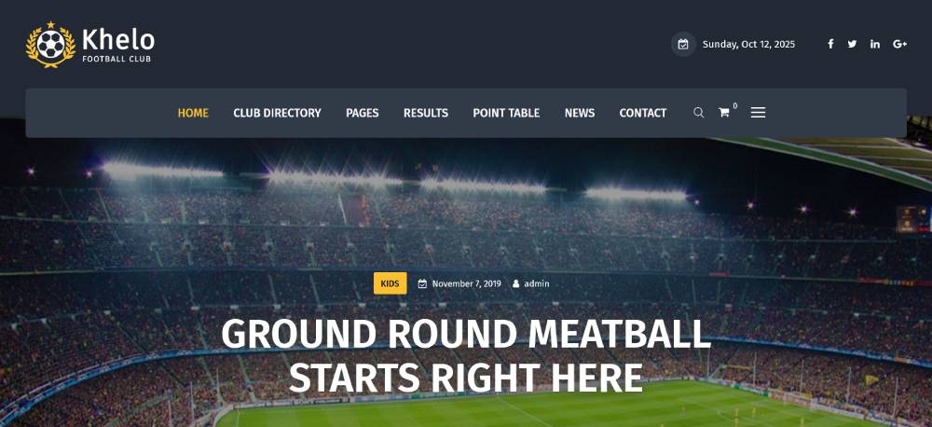Expand the Pages menu

tap(362, 113)
